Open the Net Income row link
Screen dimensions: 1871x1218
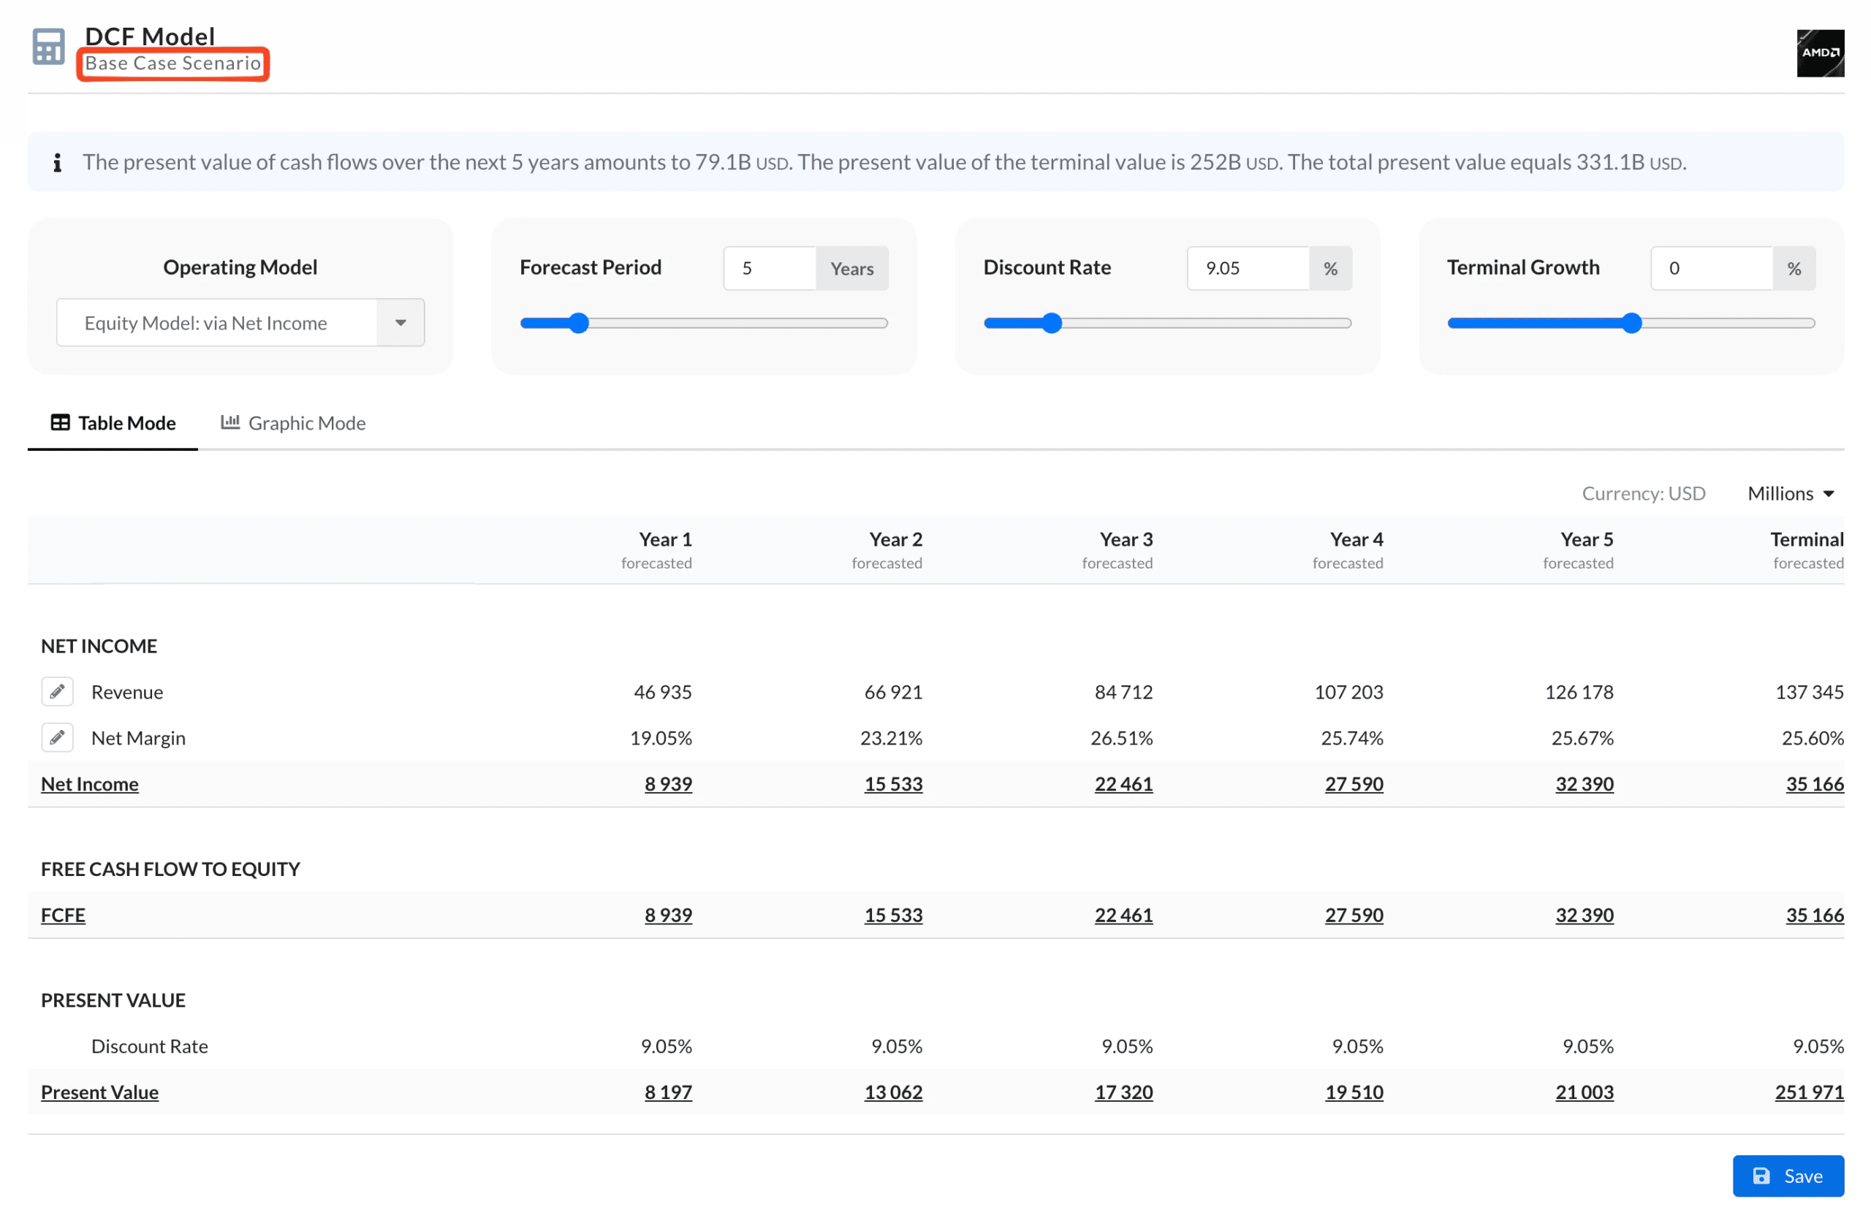point(90,783)
